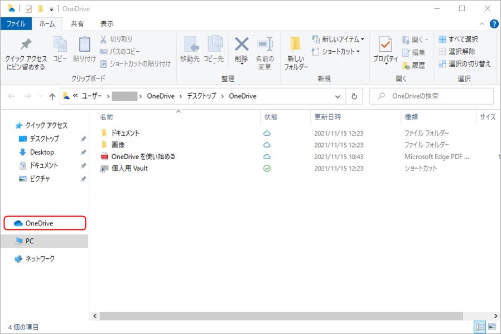The height and width of the screenshot is (334, 501).
Task: Switch to details view button
Action: click(480, 327)
